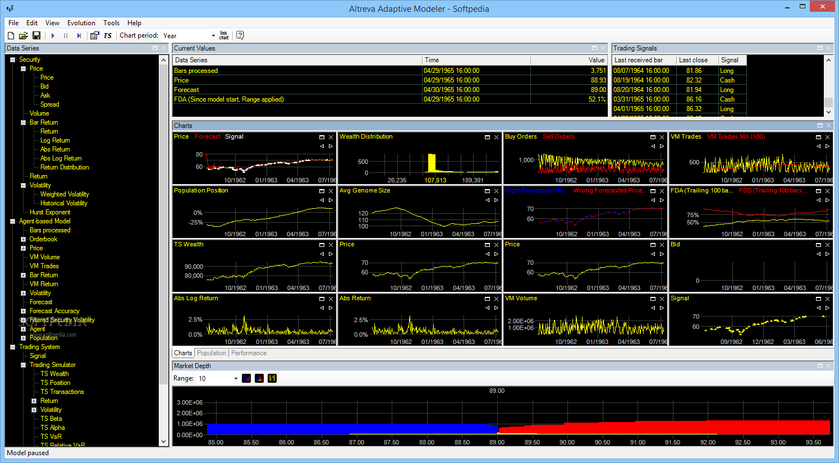The width and height of the screenshot is (839, 463).
Task: Maximize the Trading Signals panel
Action: click(x=820, y=48)
